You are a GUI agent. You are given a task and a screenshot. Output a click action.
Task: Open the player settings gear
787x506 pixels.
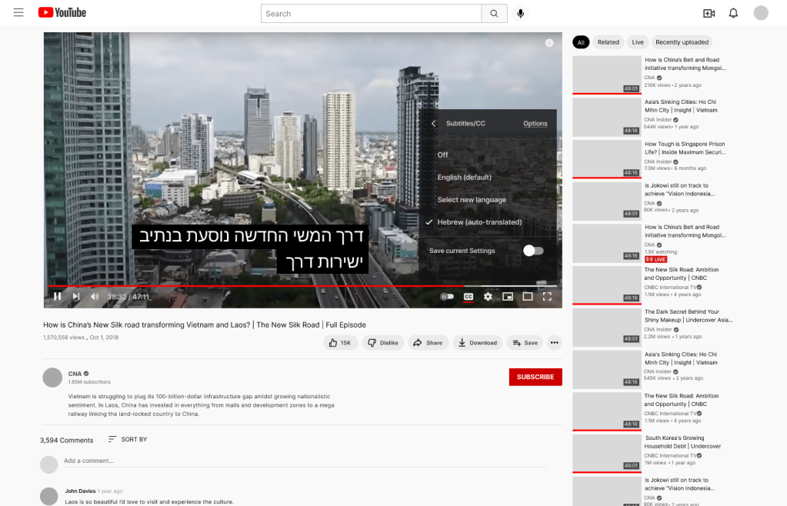pos(488,296)
